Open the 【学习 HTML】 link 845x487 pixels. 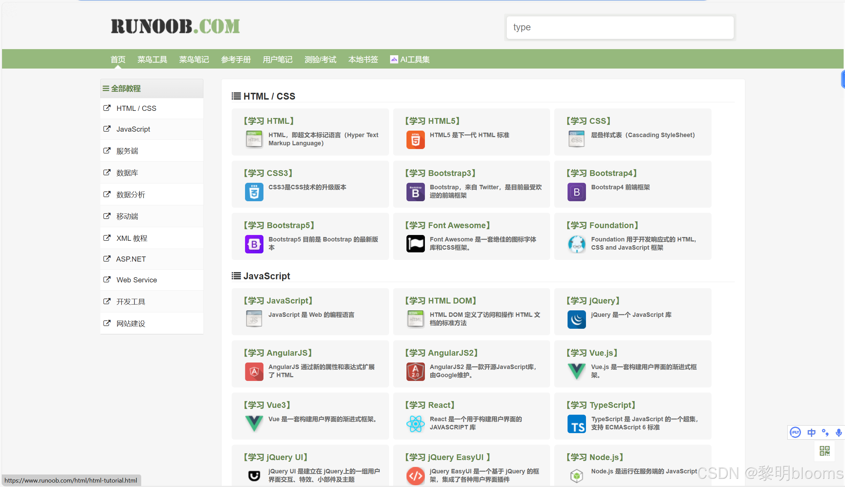(x=269, y=121)
